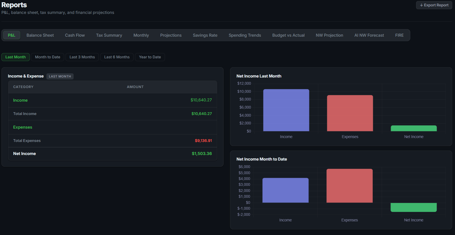Open the AI NW Forecast tab
This screenshot has height=235, width=455.
[x=369, y=35]
